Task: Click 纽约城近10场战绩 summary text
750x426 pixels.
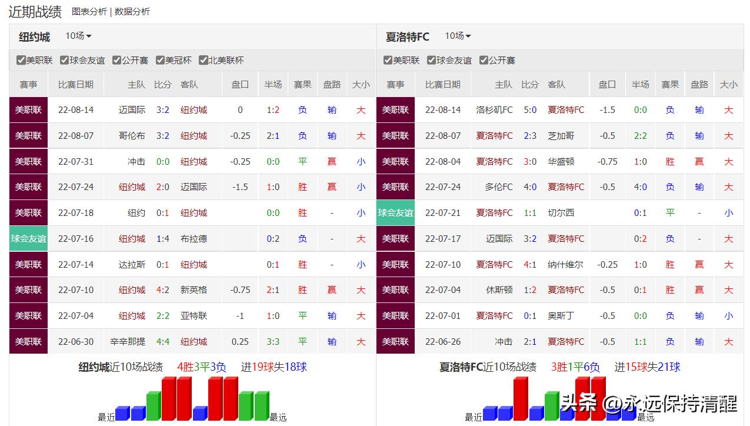Action: pyautogui.click(x=121, y=367)
